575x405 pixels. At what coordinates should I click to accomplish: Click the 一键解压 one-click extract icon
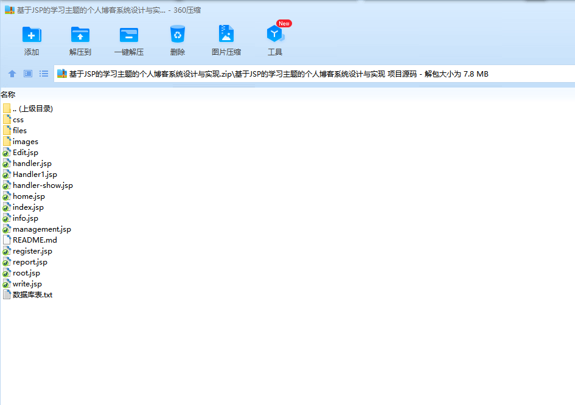coord(129,35)
